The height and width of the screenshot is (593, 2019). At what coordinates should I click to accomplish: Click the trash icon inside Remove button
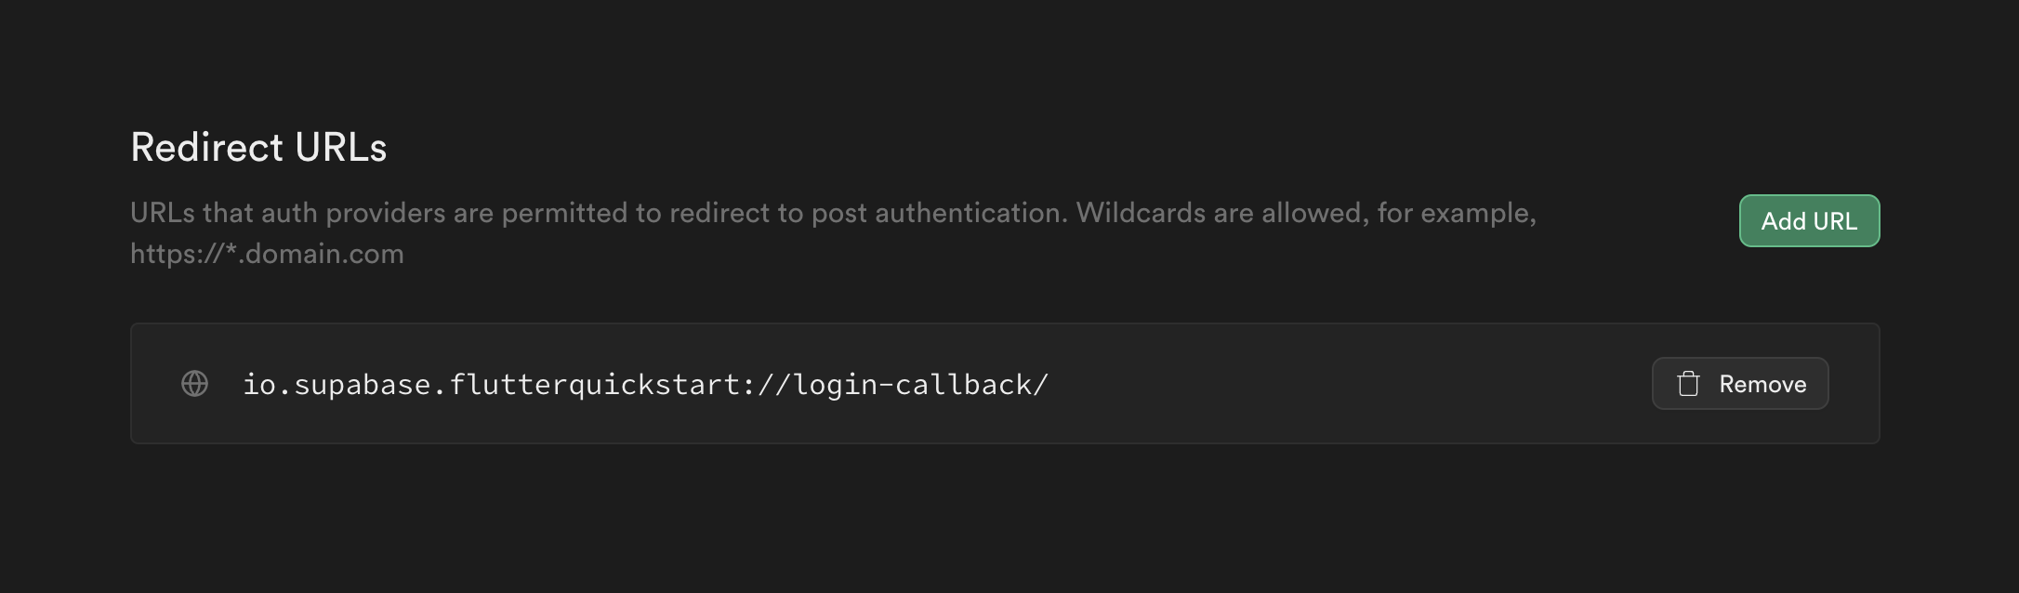[1689, 383]
